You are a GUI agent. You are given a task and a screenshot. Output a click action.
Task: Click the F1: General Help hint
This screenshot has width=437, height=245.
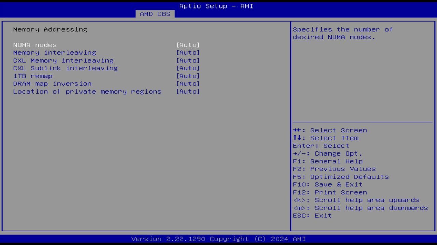pos(328,162)
